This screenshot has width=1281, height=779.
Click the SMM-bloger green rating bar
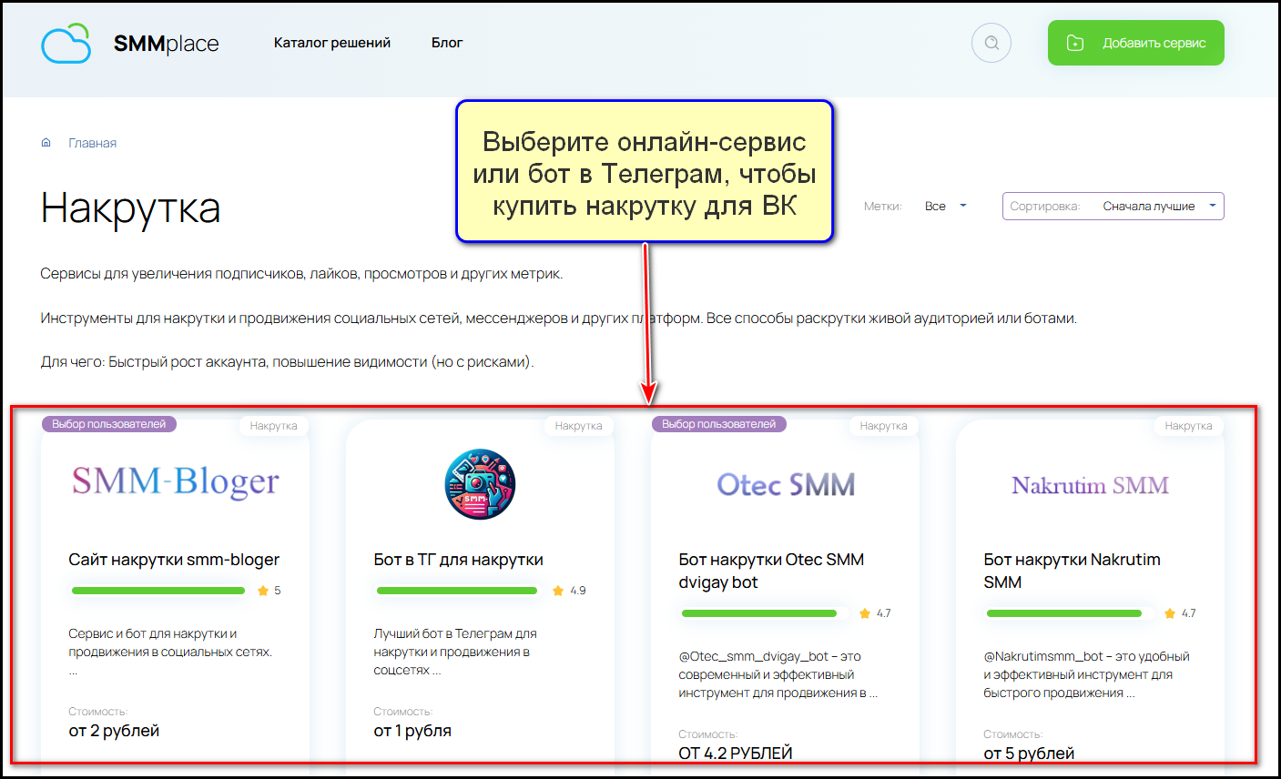point(158,591)
